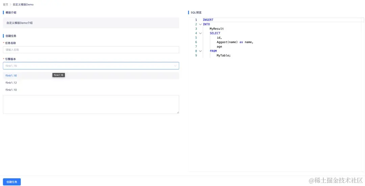The image size is (365, 186).
Task: Open the 引擎版本 dropdown box
Action: (91, 66)
